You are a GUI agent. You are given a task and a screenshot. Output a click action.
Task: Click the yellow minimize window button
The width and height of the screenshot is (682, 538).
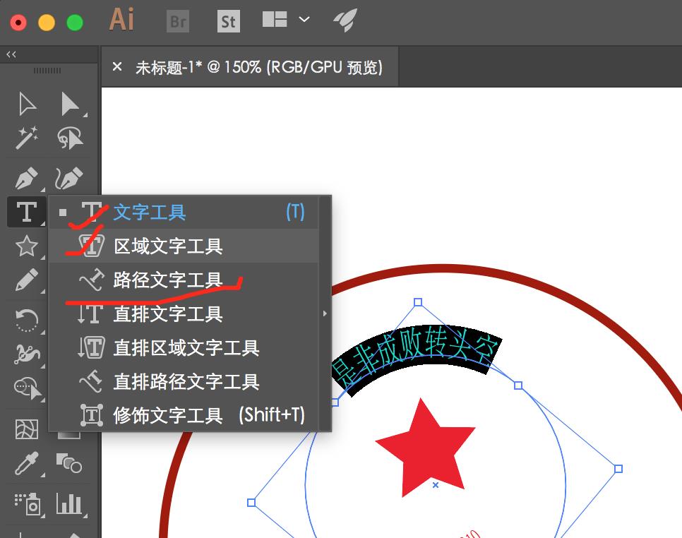pyautogui.click(x=47, y=22)
